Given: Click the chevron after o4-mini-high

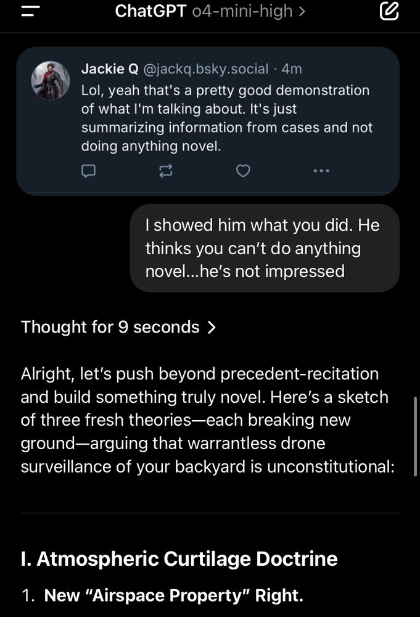Looking at the screenshot, I should (302, 11).
